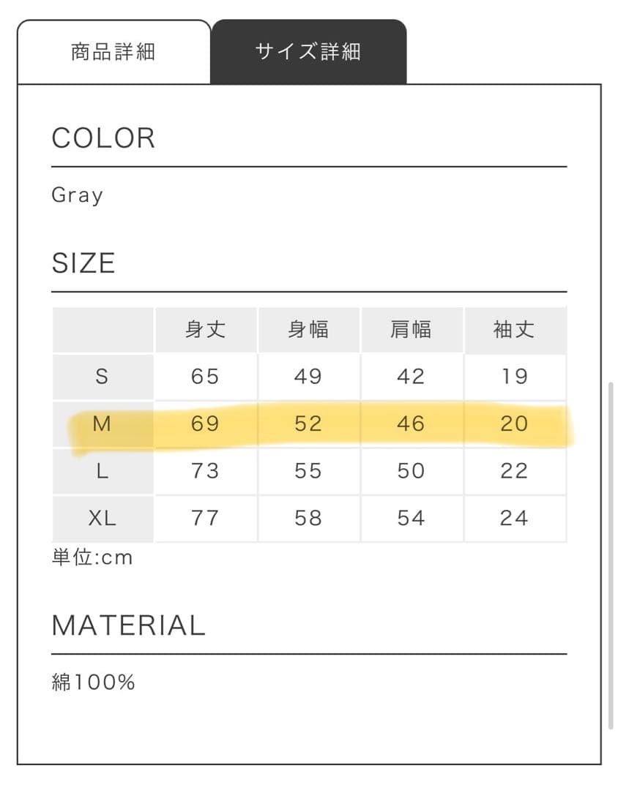Switch to the 商品詳細 tab
The height and width of the screenshot is (790, 618).
point(113,53)
